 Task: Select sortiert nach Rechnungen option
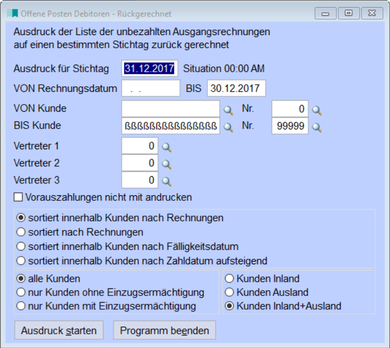pos(21,232)
